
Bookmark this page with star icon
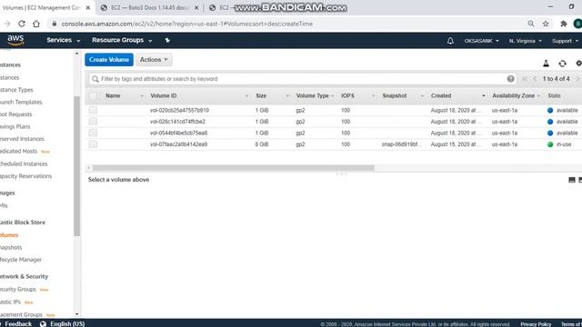546,24
